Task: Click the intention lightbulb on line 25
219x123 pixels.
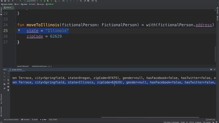Action: [19, 30]
